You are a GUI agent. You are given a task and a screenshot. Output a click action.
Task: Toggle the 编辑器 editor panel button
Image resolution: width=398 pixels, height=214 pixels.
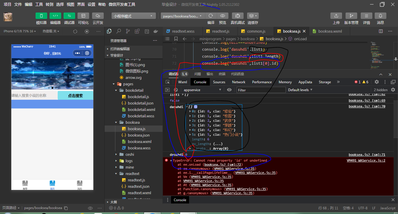(x=55, y=16)
